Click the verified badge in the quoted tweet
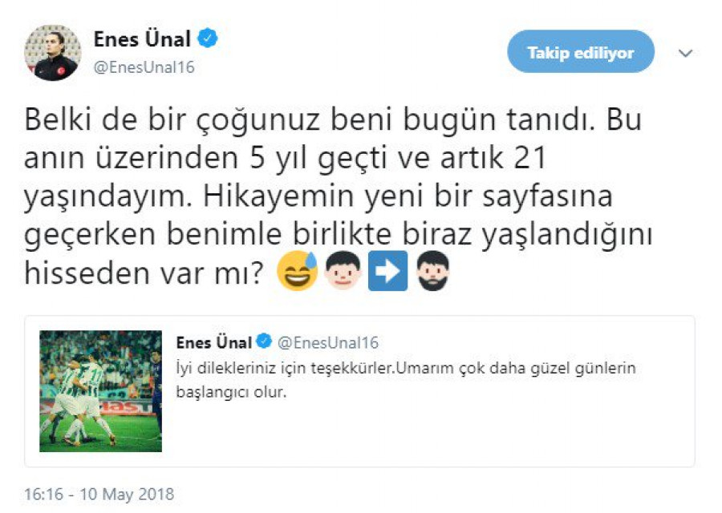 [x=264, y=341]
